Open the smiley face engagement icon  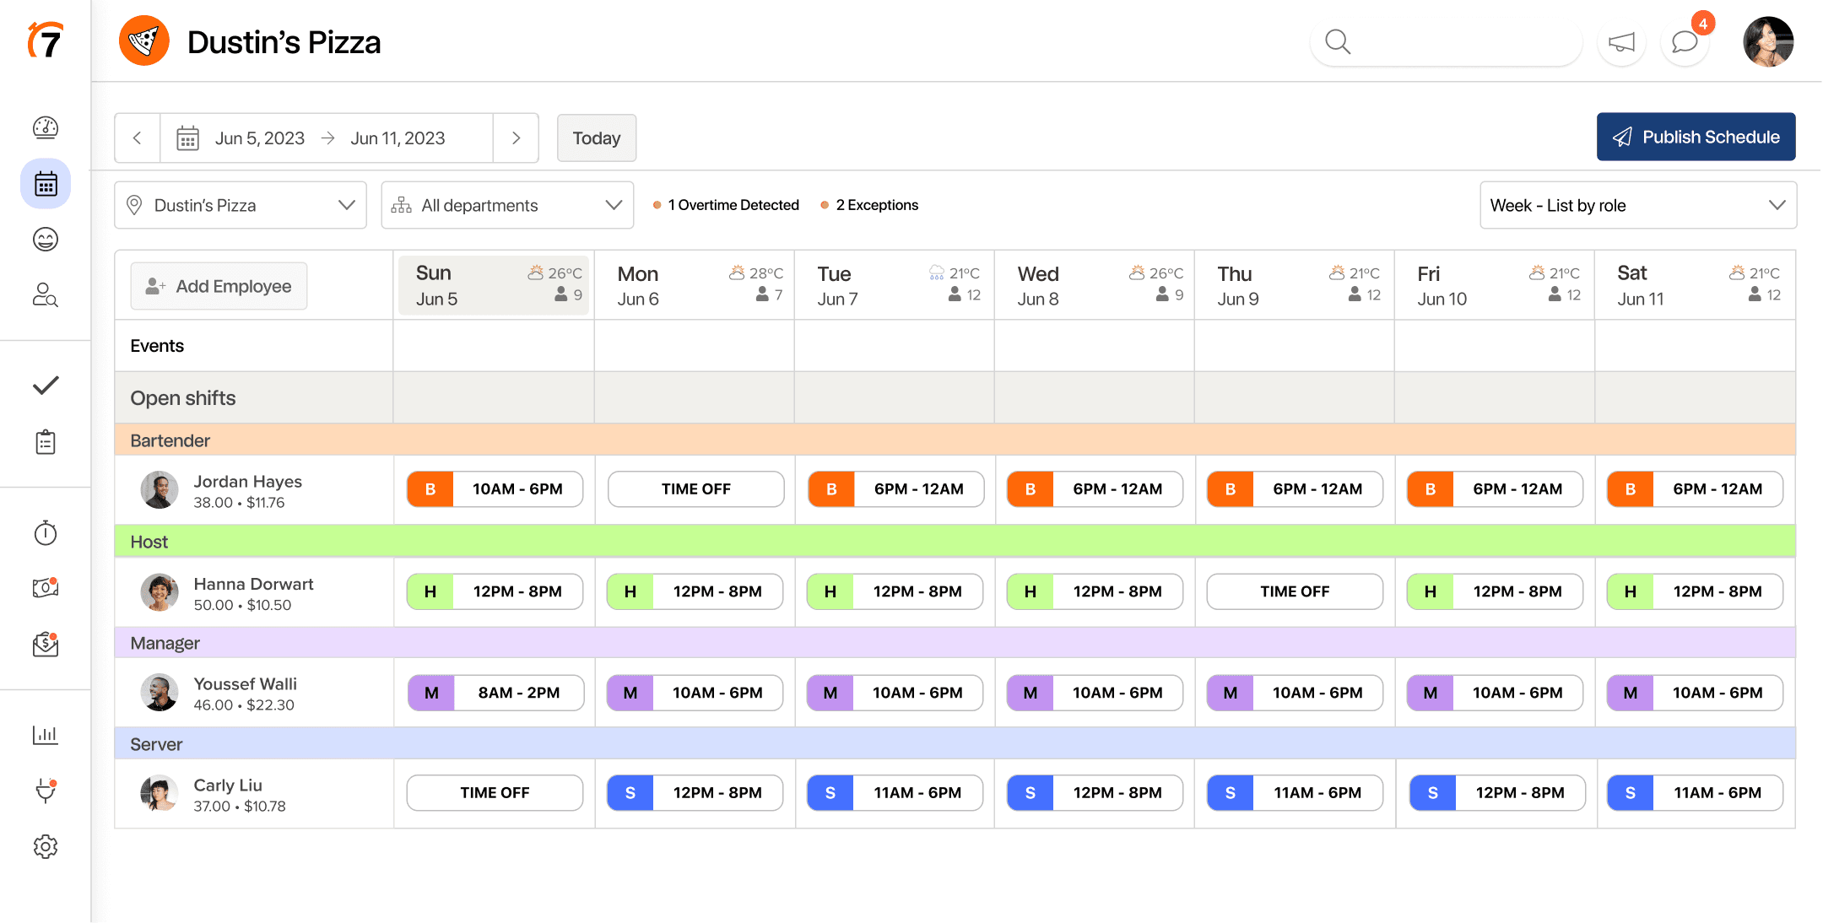click(46, 240)
